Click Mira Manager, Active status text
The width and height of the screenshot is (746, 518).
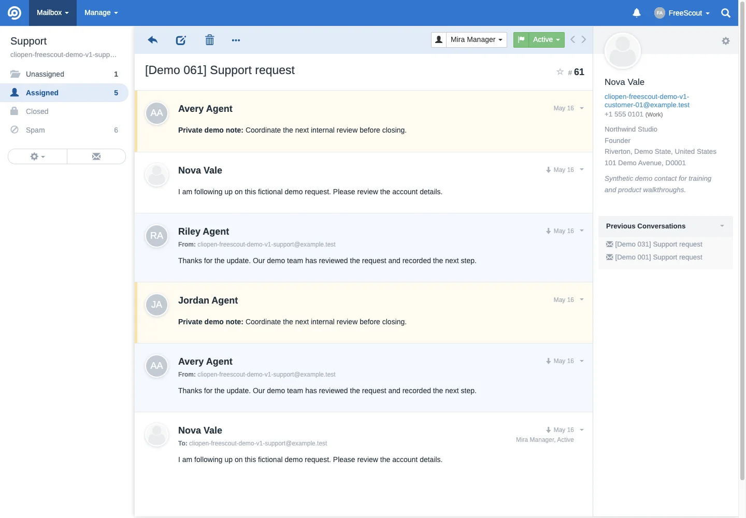click(x=545, y=440)
